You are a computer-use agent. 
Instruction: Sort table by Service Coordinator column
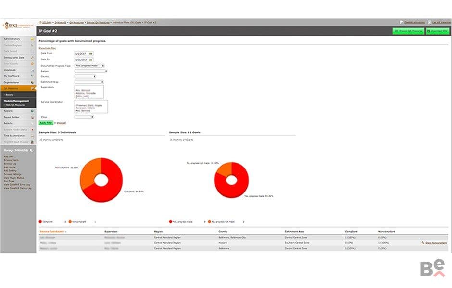[53, 232]
